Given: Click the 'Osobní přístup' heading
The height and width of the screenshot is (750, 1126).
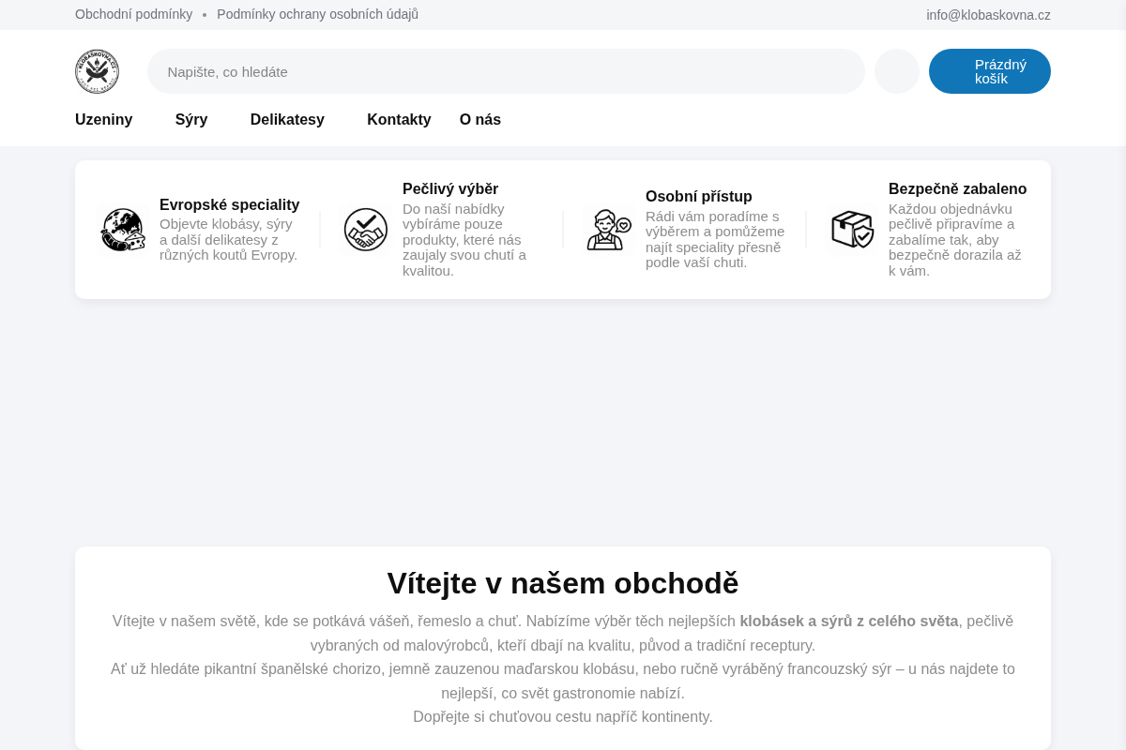Looking at the screenshot, I should click(x=699, y=197).
